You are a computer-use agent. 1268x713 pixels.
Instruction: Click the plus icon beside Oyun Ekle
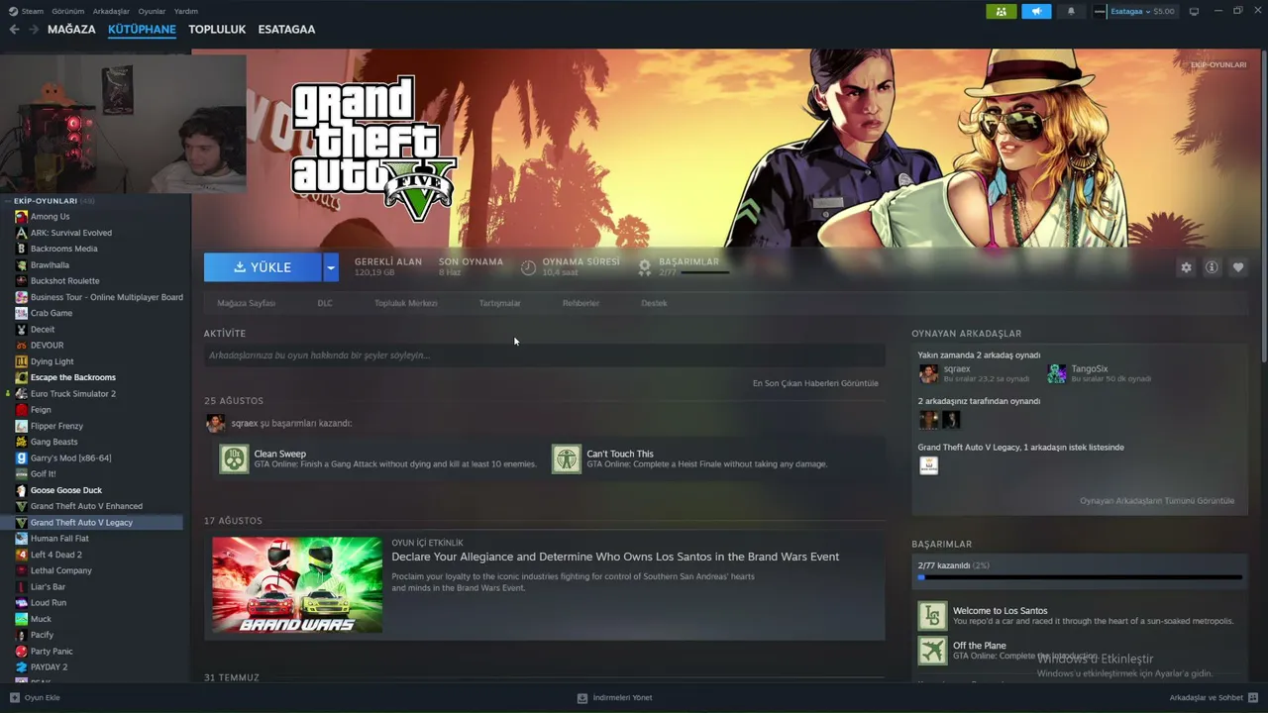tap(14, 697)
